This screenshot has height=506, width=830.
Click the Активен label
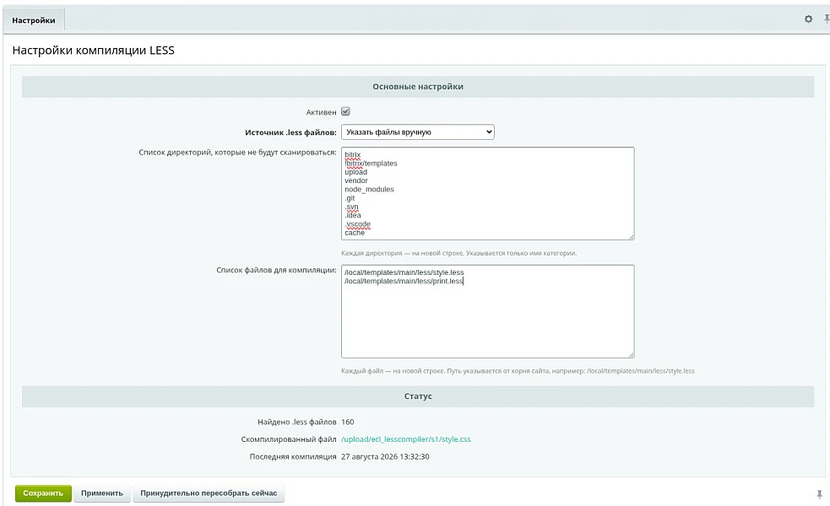321,112
